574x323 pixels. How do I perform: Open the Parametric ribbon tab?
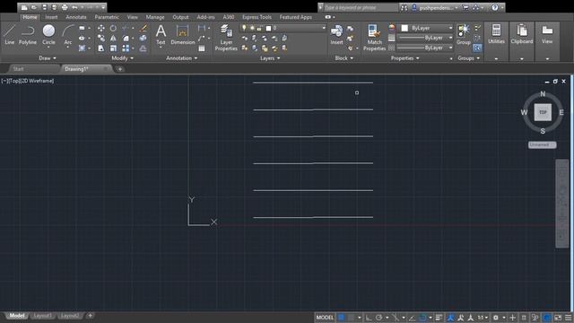107,17
